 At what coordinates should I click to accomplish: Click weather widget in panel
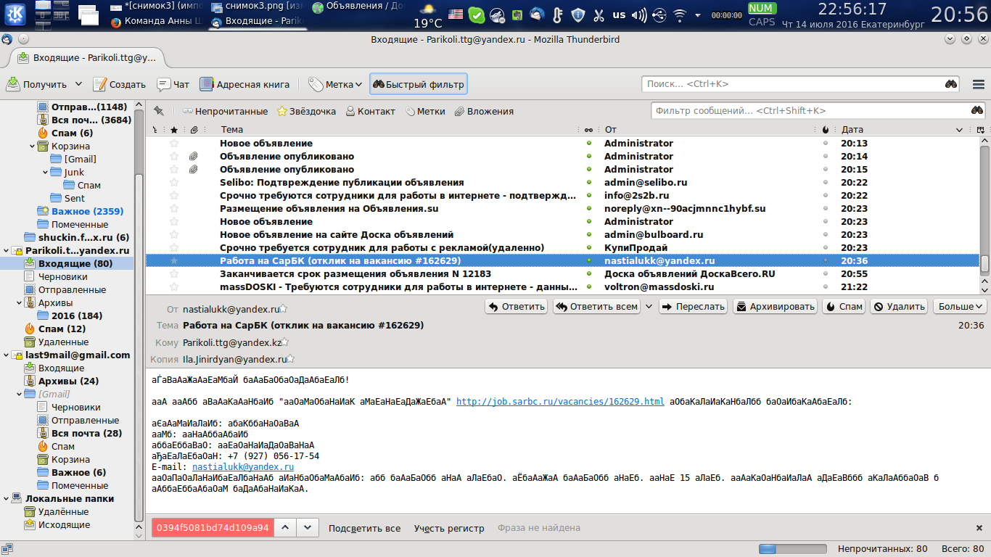(428, 15)
